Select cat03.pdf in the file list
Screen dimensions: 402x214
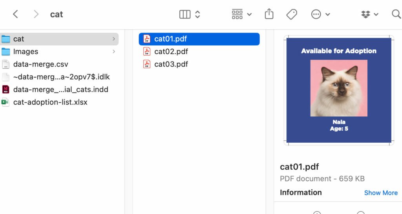171,64
